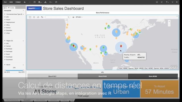The image size is (182, 102).
Task: Click the SnappyMart logo
Action: [x=34, y=8]
